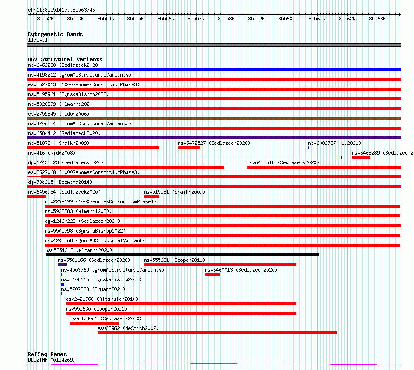Click dgv1246n223 (Sedlazeck2020) label
Viewport: 414px width, 370px height.
click(82, 221)
